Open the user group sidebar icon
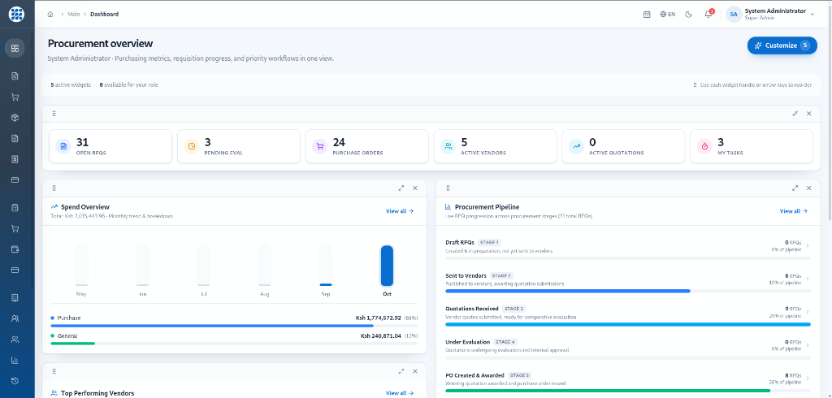This screenshot has height=398, width=832. coord(15,339)
